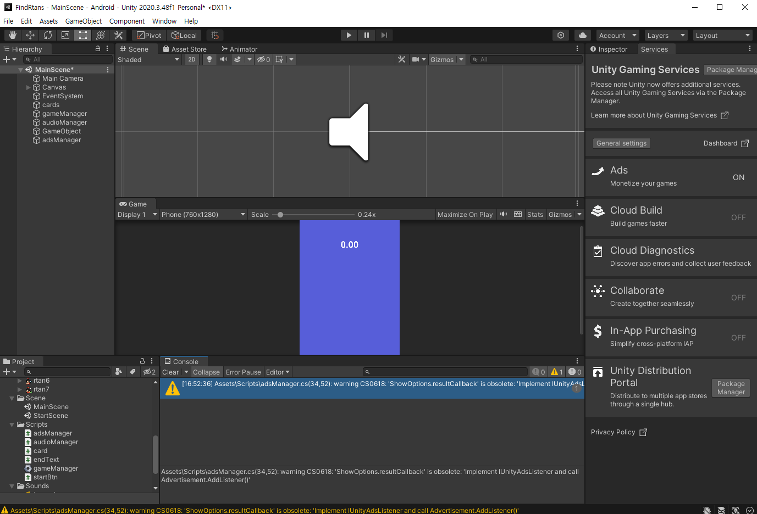The width and height of the screenshot is (757, 514).
Task: Select the Hand tool in the toolbar
Action: (13, 35)
